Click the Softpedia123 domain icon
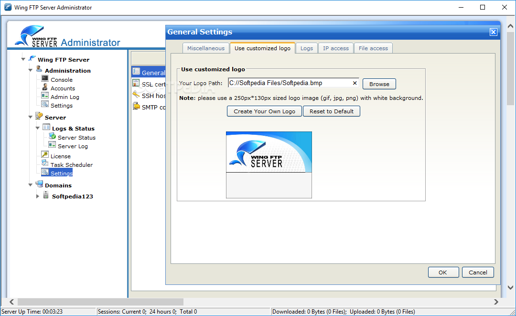Screen dimensions: 516x316 click(x=46, y=195)
